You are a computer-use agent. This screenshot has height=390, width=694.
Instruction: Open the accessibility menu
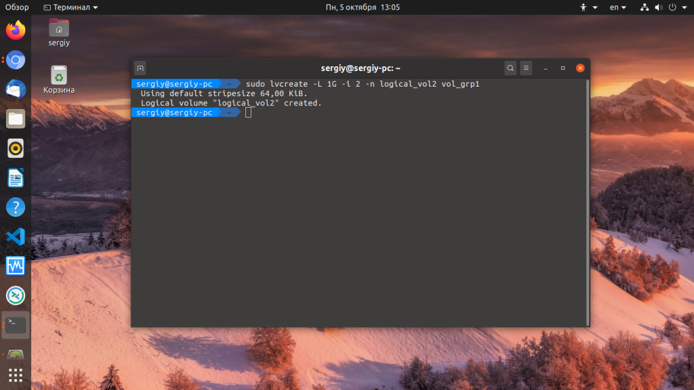(588, 7)
